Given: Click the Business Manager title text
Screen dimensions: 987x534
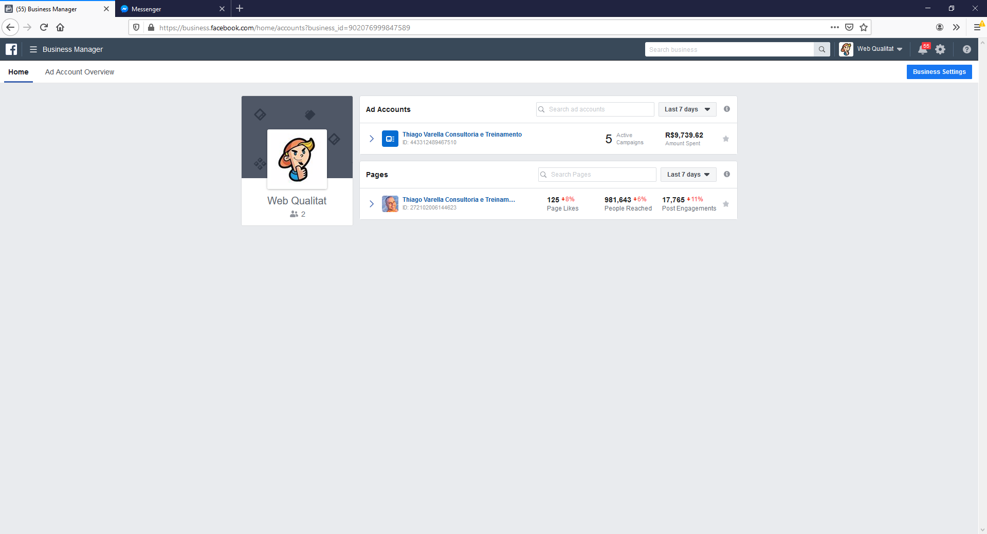Looking at the screenshot, I should point(72,49).
